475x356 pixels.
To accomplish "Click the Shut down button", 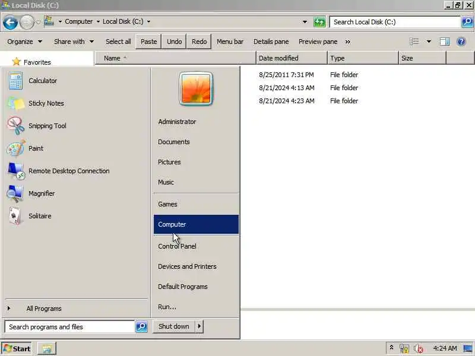I will click(x=174, y=326).
